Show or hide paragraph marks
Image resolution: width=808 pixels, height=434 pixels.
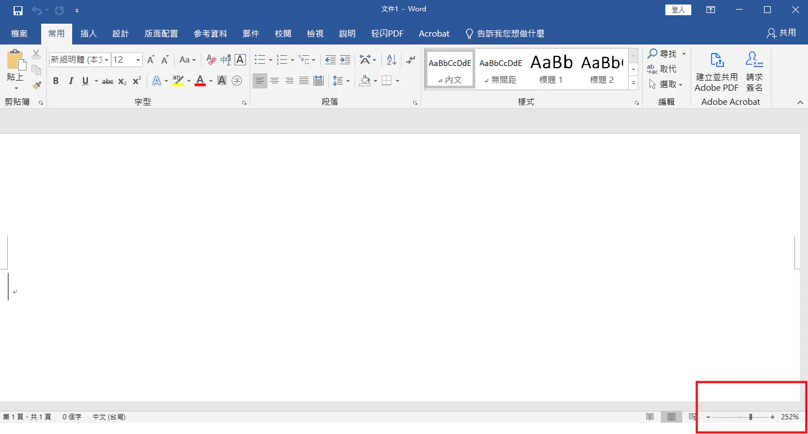pos(410,60)
